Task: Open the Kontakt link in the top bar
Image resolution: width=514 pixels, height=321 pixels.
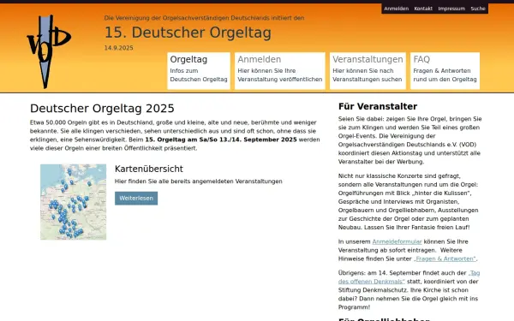Action: click(x=423, y=9)
